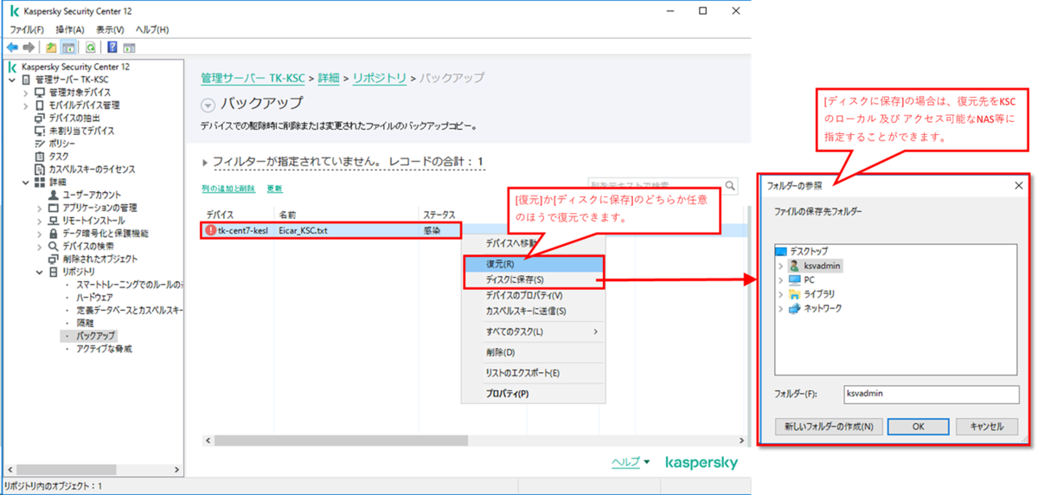This screenshot has height=495, width=1038.
Task: Expand the モバイルデバイス管理 node arrow
Action: pyautogui.click(x=26, y=106)
